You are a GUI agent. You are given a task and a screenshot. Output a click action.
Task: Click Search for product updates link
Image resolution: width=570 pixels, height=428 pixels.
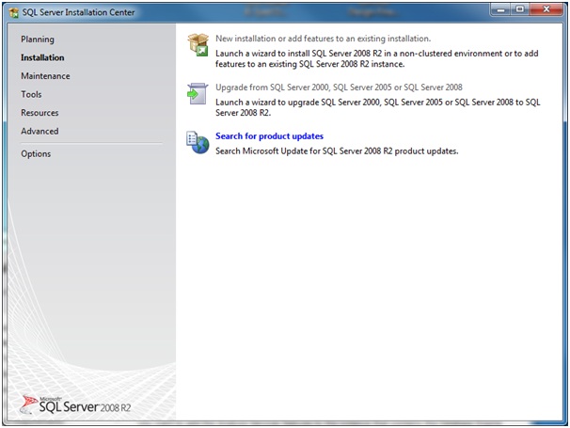pyautogui.click(x=269, y=136)
